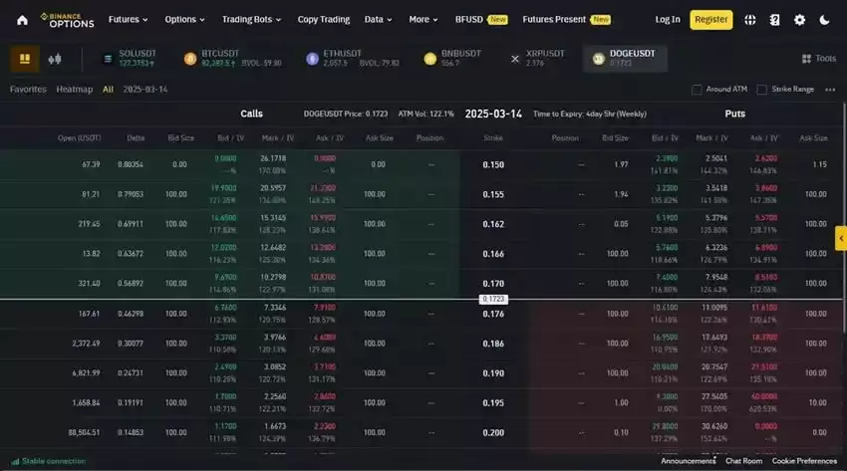847x471 pixels.
Task: Expand the Futures dropdown menu
Action: [x=128, y=19]
